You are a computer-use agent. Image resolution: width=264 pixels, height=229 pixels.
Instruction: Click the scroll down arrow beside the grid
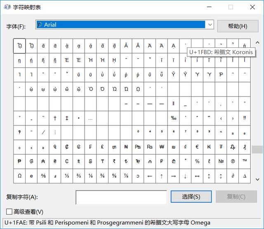click(x=257, y=179)
